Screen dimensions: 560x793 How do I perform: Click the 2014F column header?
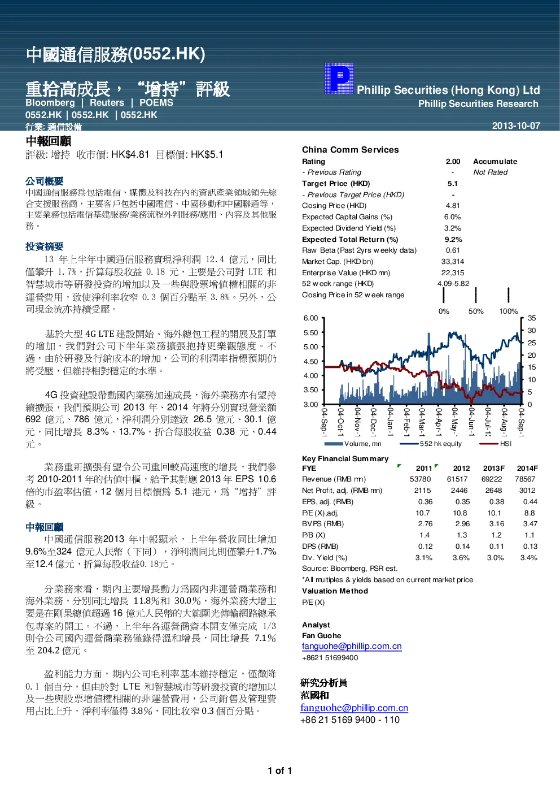click(527, 469)
